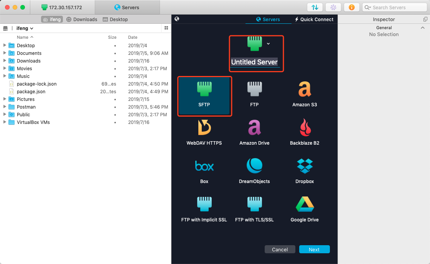Collapse the General inspector section

point(423,28)
